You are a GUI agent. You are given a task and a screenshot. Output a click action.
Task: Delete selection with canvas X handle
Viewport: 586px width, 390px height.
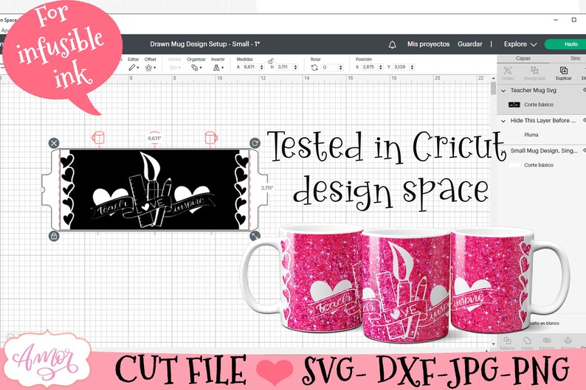tap(54, 143)
